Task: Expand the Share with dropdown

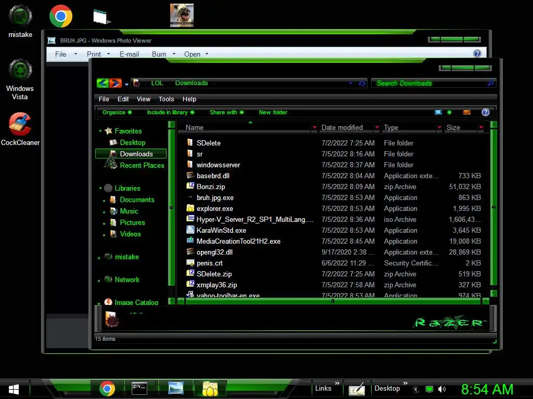Action: point(226,112)
